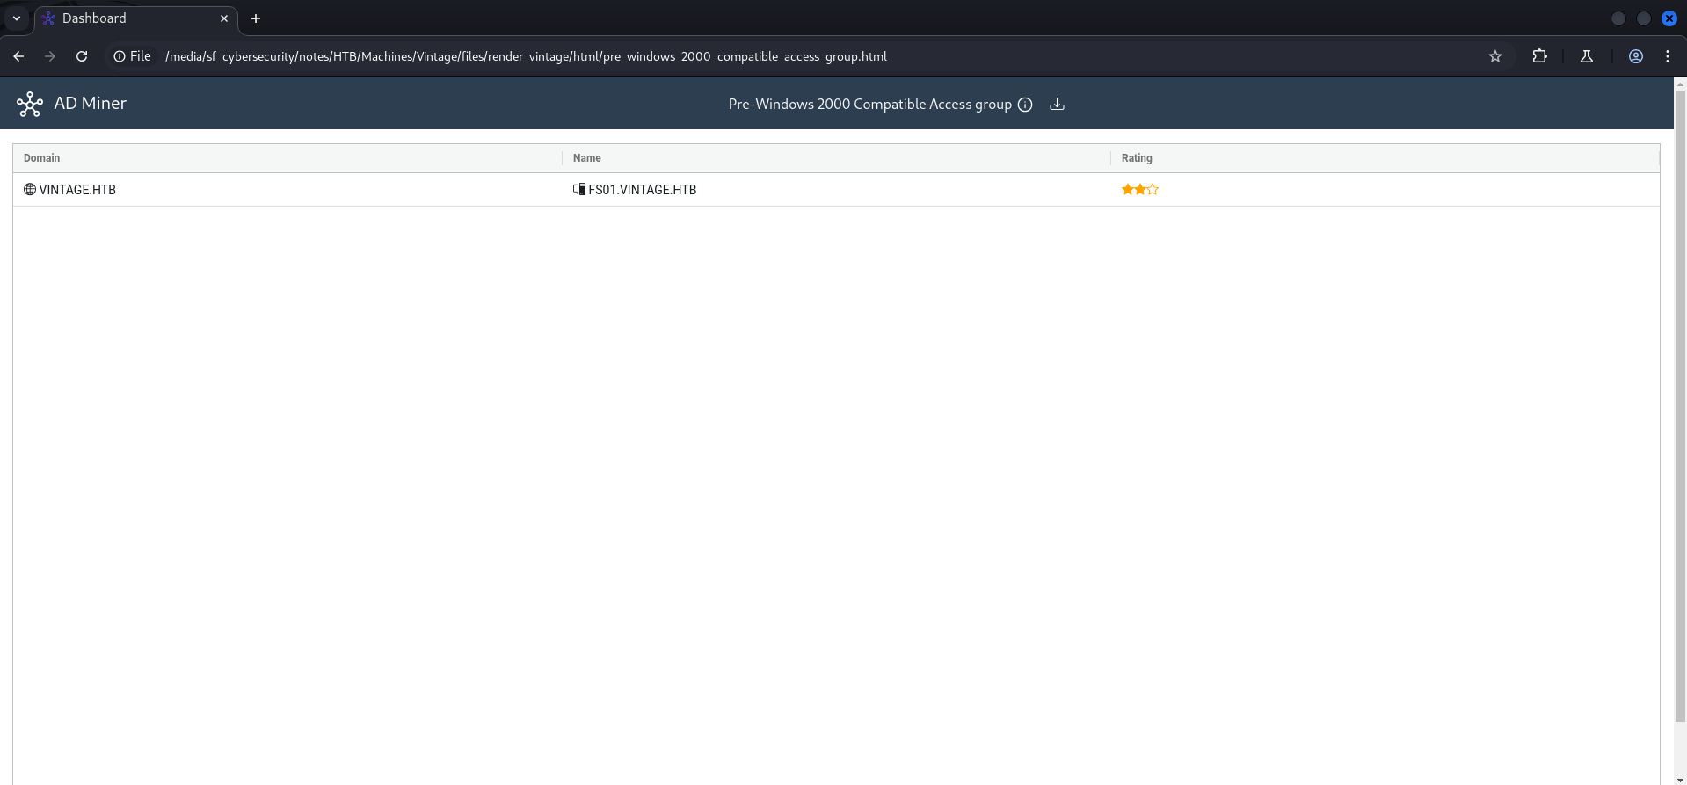Screen dimensions: 1687x785
Task: Open a new tab with the plus button
Action: (256, 18)
